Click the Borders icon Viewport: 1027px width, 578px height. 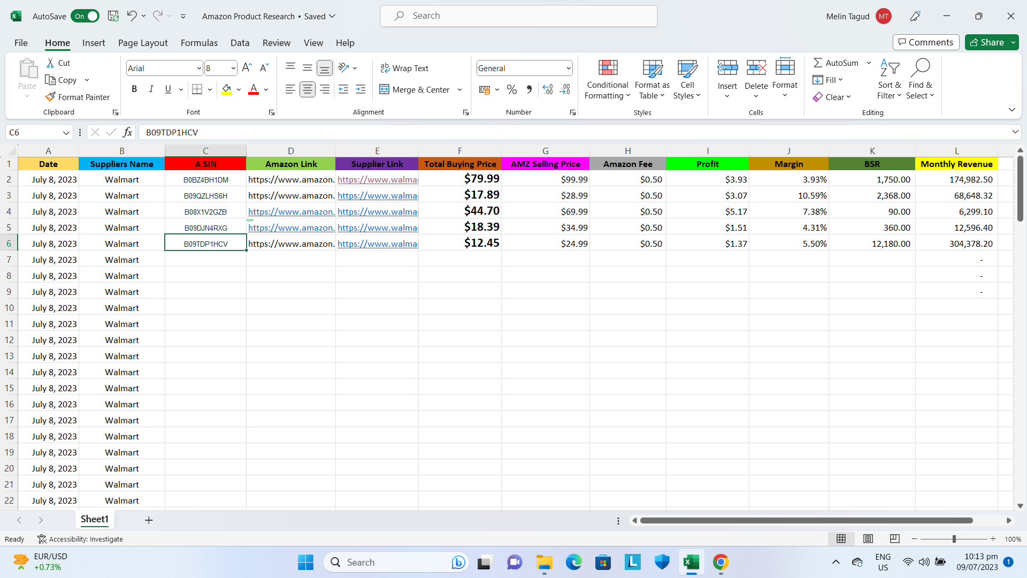click(x=197, y=89)
